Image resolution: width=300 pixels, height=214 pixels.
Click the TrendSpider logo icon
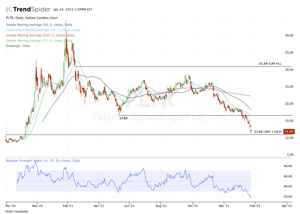[x=8, y=10]
